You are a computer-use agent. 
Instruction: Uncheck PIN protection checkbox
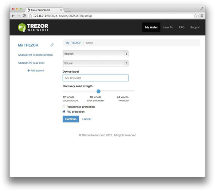point(64,112)
